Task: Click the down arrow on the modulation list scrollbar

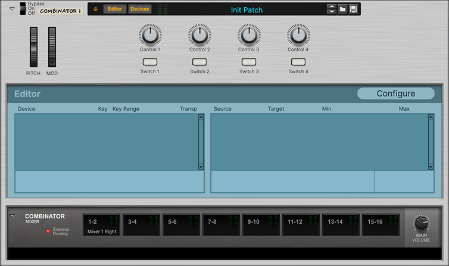Action: 431,167
